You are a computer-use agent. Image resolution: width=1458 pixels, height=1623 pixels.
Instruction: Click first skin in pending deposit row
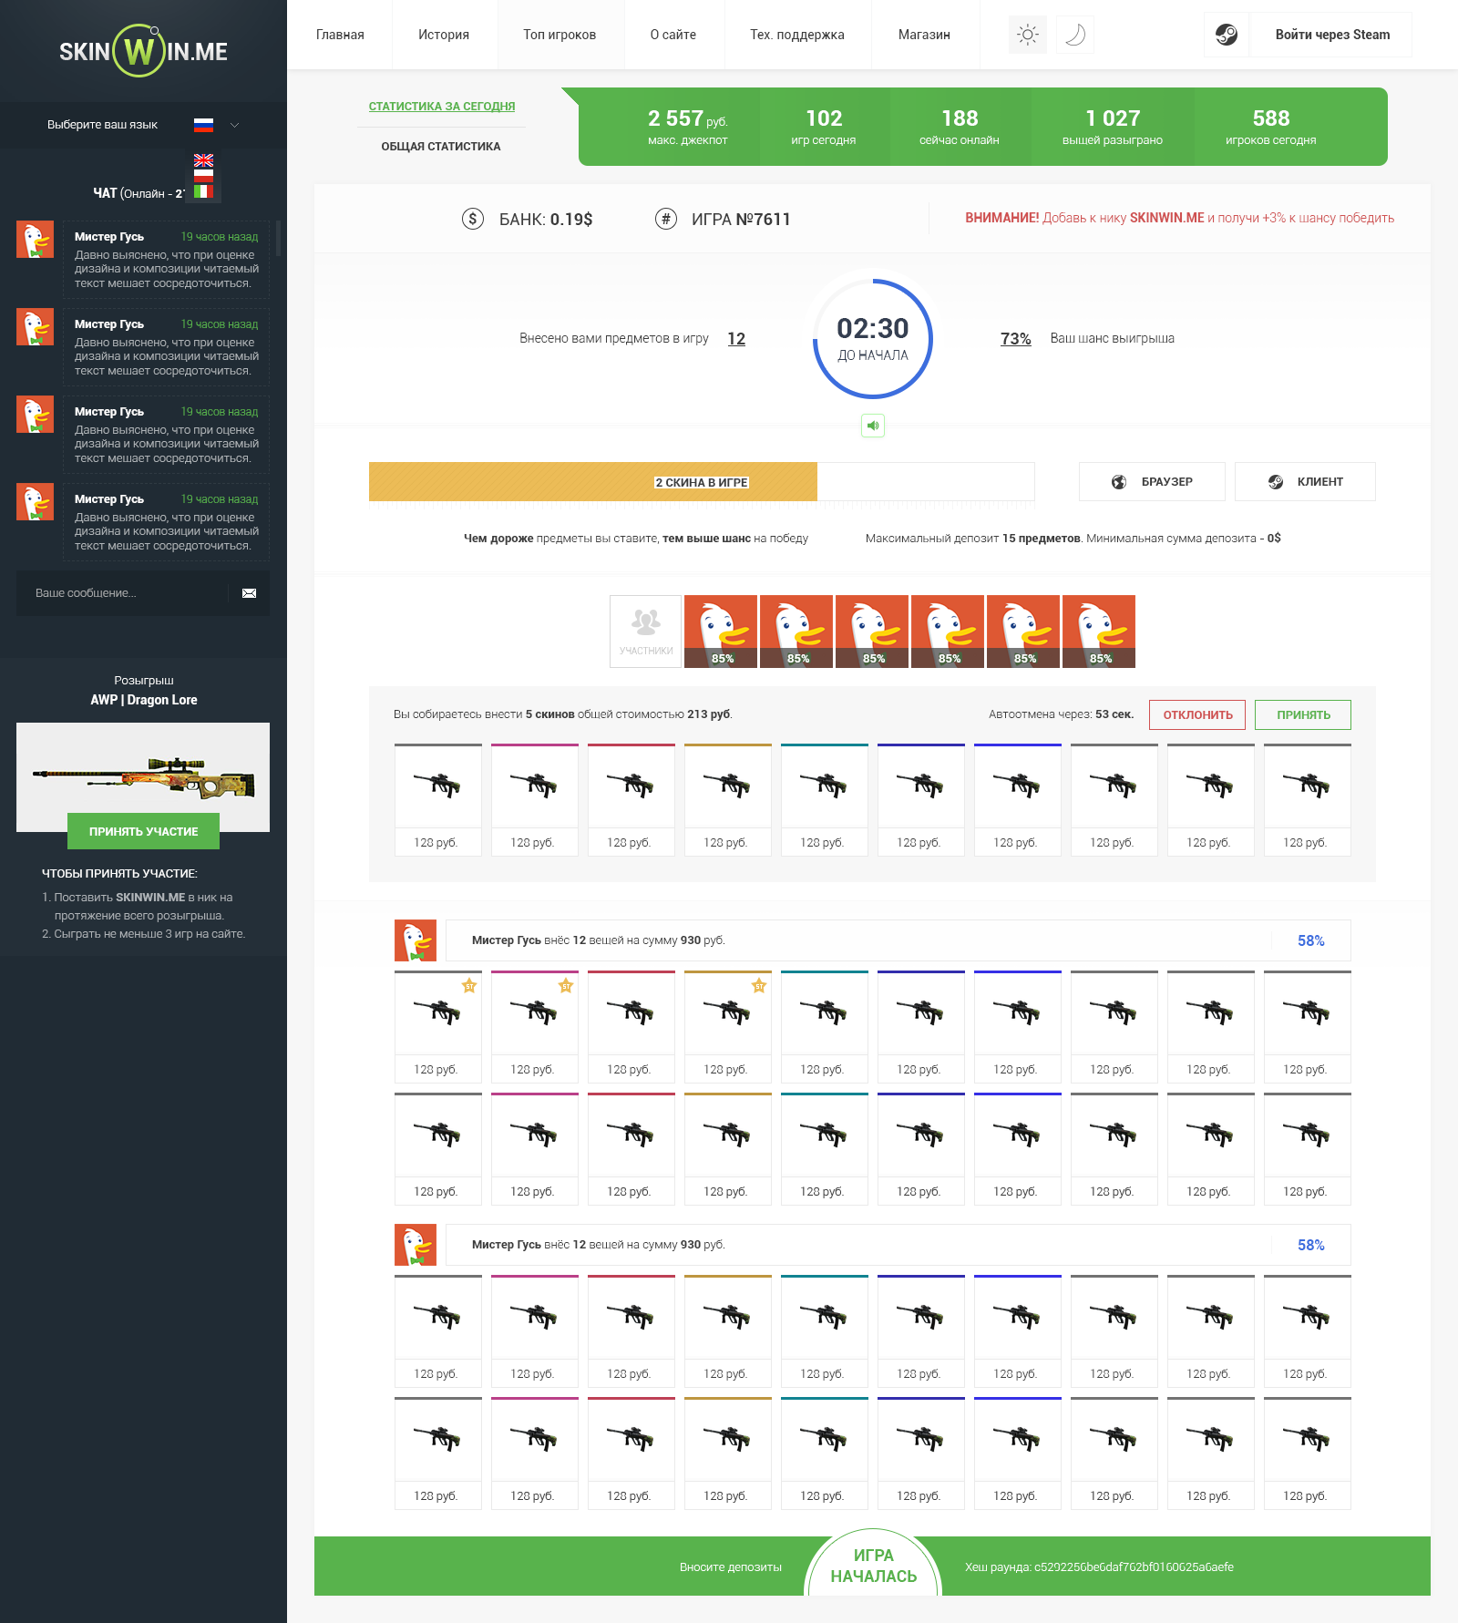point(438,800)
